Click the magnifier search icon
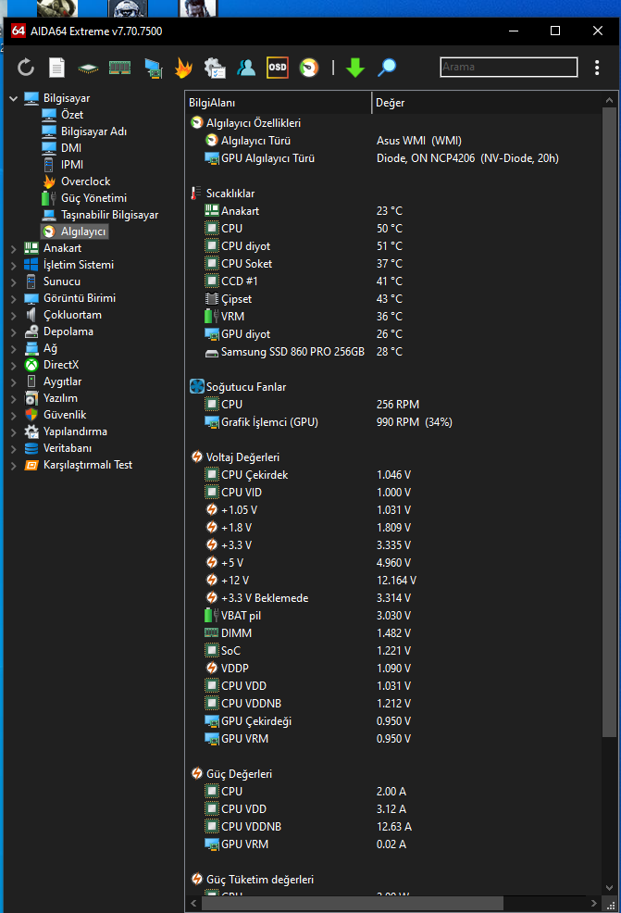The height and width of the screenshot is (913, 621). coord(387,68)
